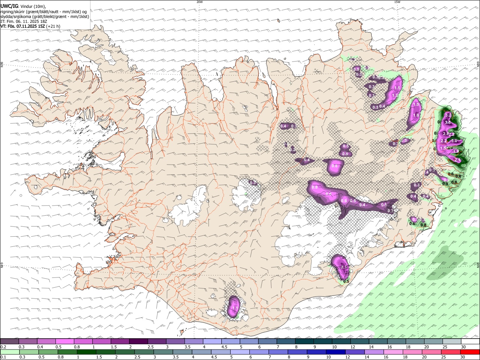480x360 pixels.
Task: Click the '2.8' precipitation value on east coast
Action: pos(446,134)
